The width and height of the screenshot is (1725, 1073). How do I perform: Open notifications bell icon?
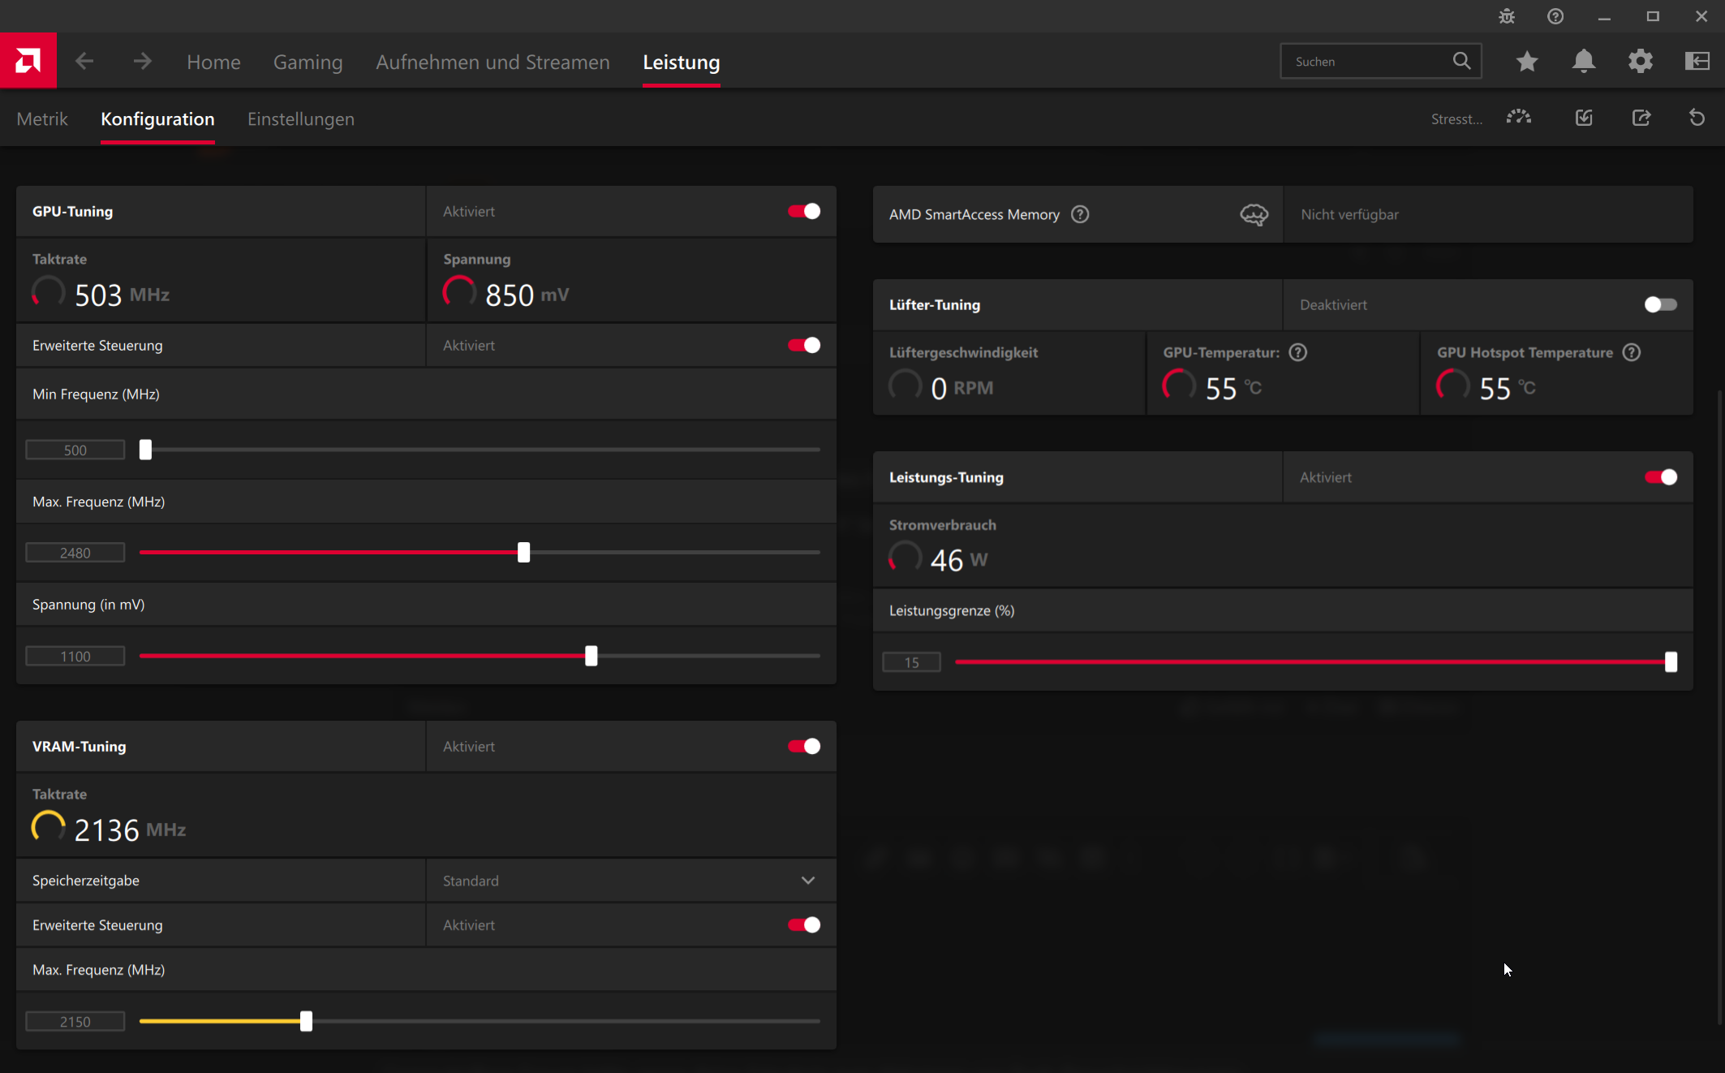coord(1583,62)
